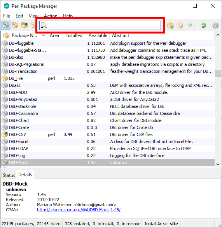The width and height of the screenshot is (222, 228).
Task: Click the DBD-Excel package icon
Action: [x=5, y=141]
